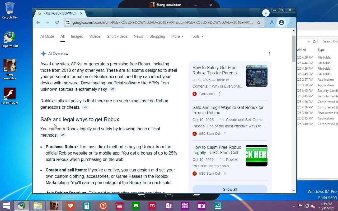Select the flarg emulator desktop shortcut
Viewport: 338px width, 211px height.
[x=10, y=69]
